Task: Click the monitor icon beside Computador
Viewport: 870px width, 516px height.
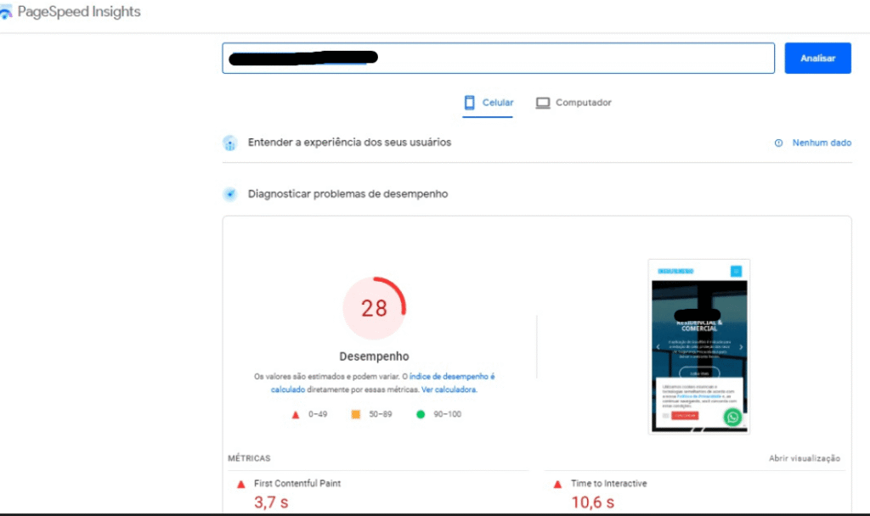Action: [x=542, y=102]
